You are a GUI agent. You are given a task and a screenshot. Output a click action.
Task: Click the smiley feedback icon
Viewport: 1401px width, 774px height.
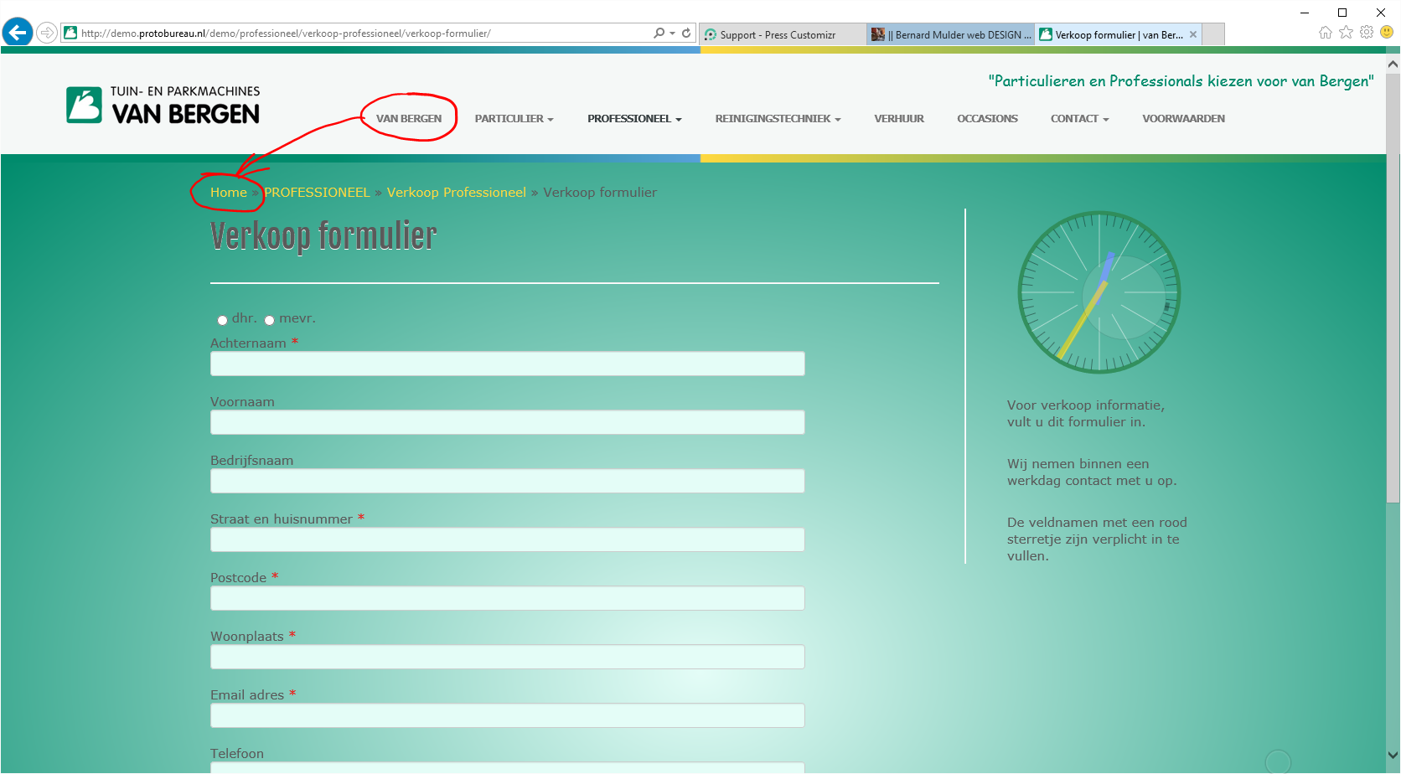click(x=1387, y=33)
